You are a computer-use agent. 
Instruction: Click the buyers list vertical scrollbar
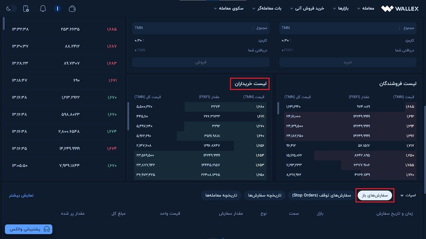tap(128, 116)
